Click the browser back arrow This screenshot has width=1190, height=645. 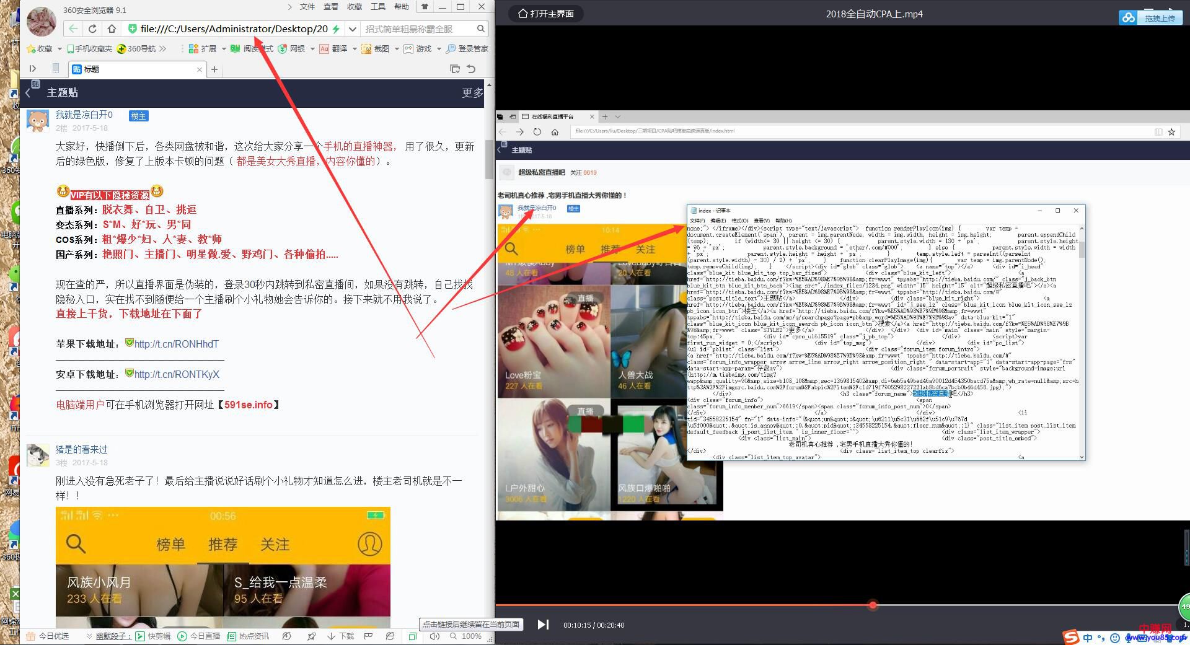pos(73,29)
